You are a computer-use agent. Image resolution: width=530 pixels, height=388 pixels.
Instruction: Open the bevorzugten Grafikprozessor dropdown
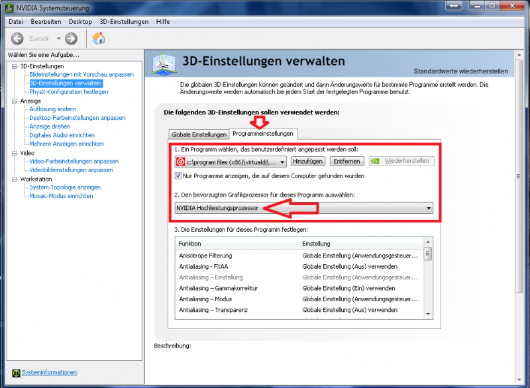303,208
